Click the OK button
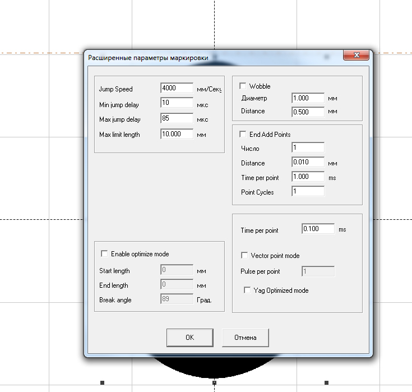 point(189,338)
